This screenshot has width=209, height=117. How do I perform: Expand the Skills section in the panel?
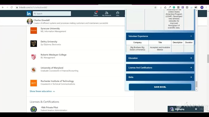[160, 77]
